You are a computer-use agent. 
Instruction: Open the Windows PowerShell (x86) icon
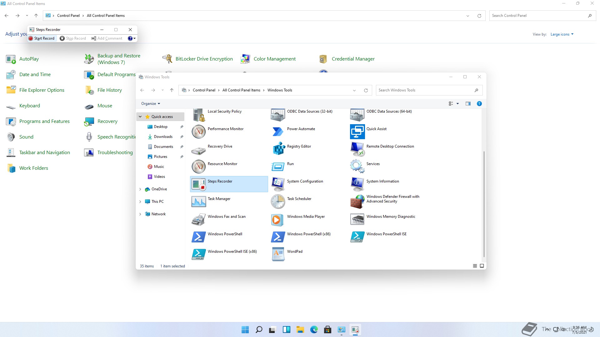pos(278,237)
